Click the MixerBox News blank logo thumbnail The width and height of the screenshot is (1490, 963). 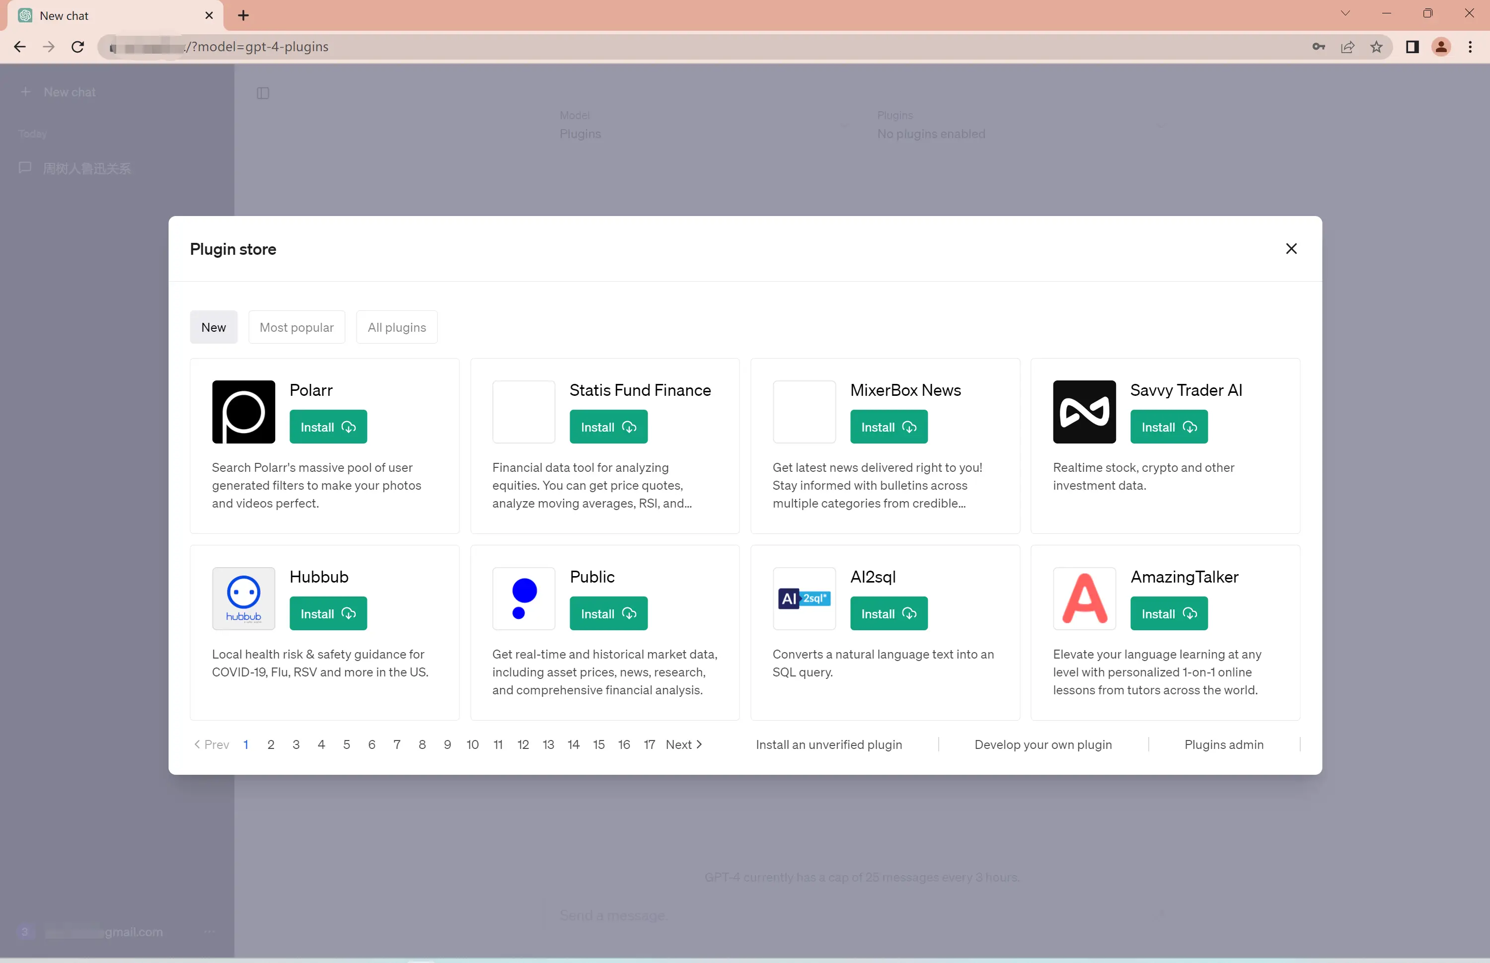coord(804,411)
